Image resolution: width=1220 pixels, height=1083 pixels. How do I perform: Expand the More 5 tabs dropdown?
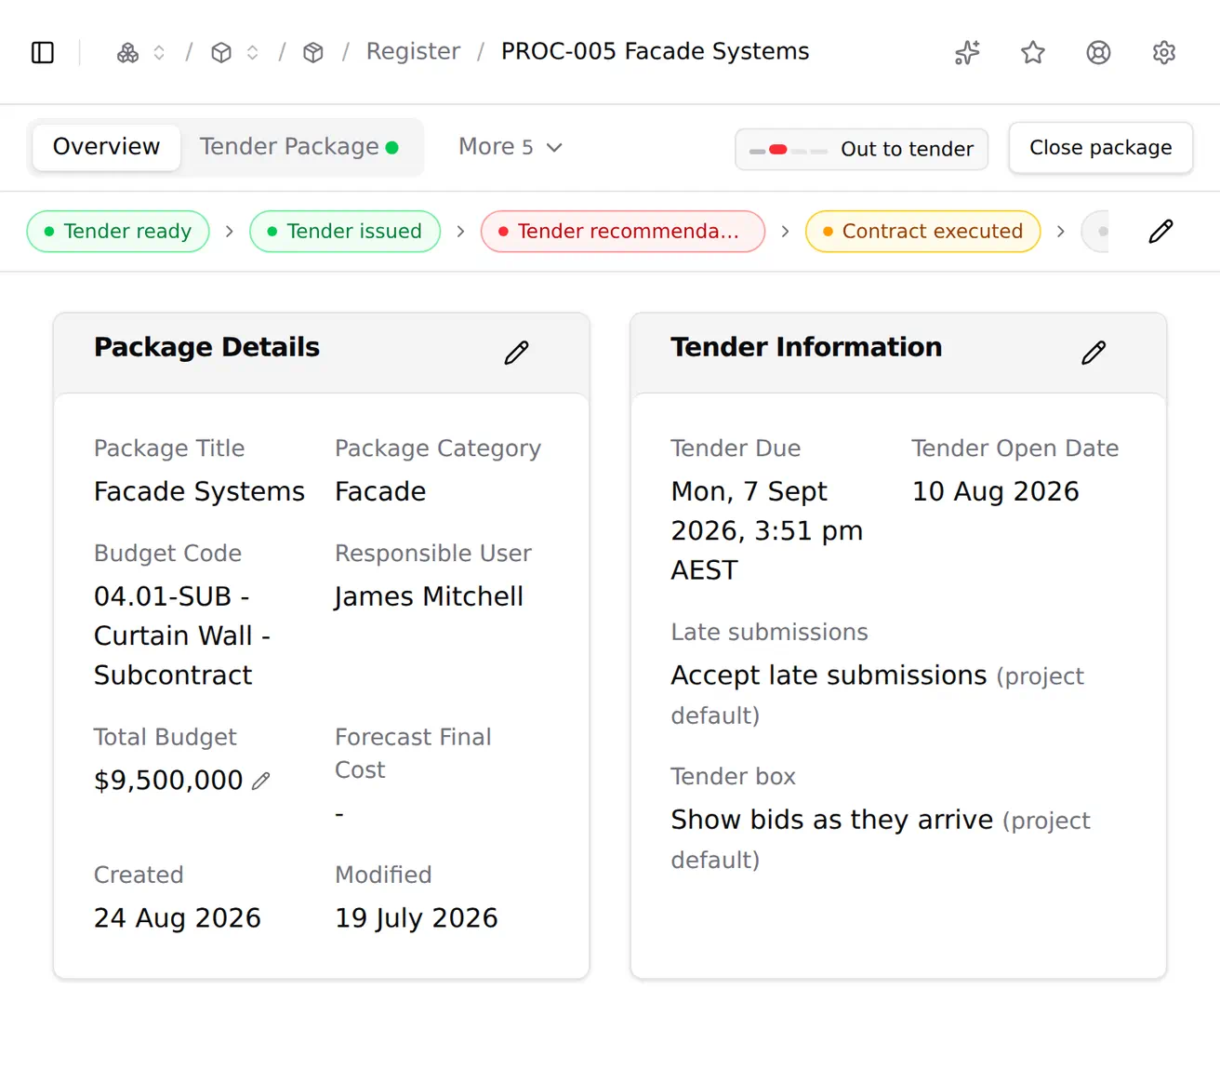[x=511, y=147]
